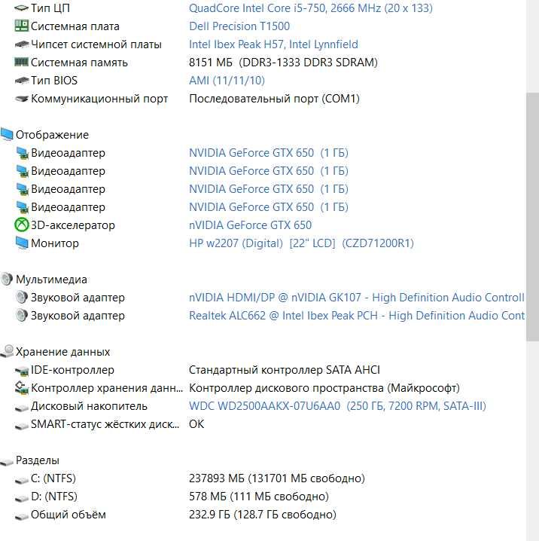Open nVIDIA HDMI/DP audio controller link
Image resolution: width=539 pixels, height=541 pixels.
[x=357, y=297]
